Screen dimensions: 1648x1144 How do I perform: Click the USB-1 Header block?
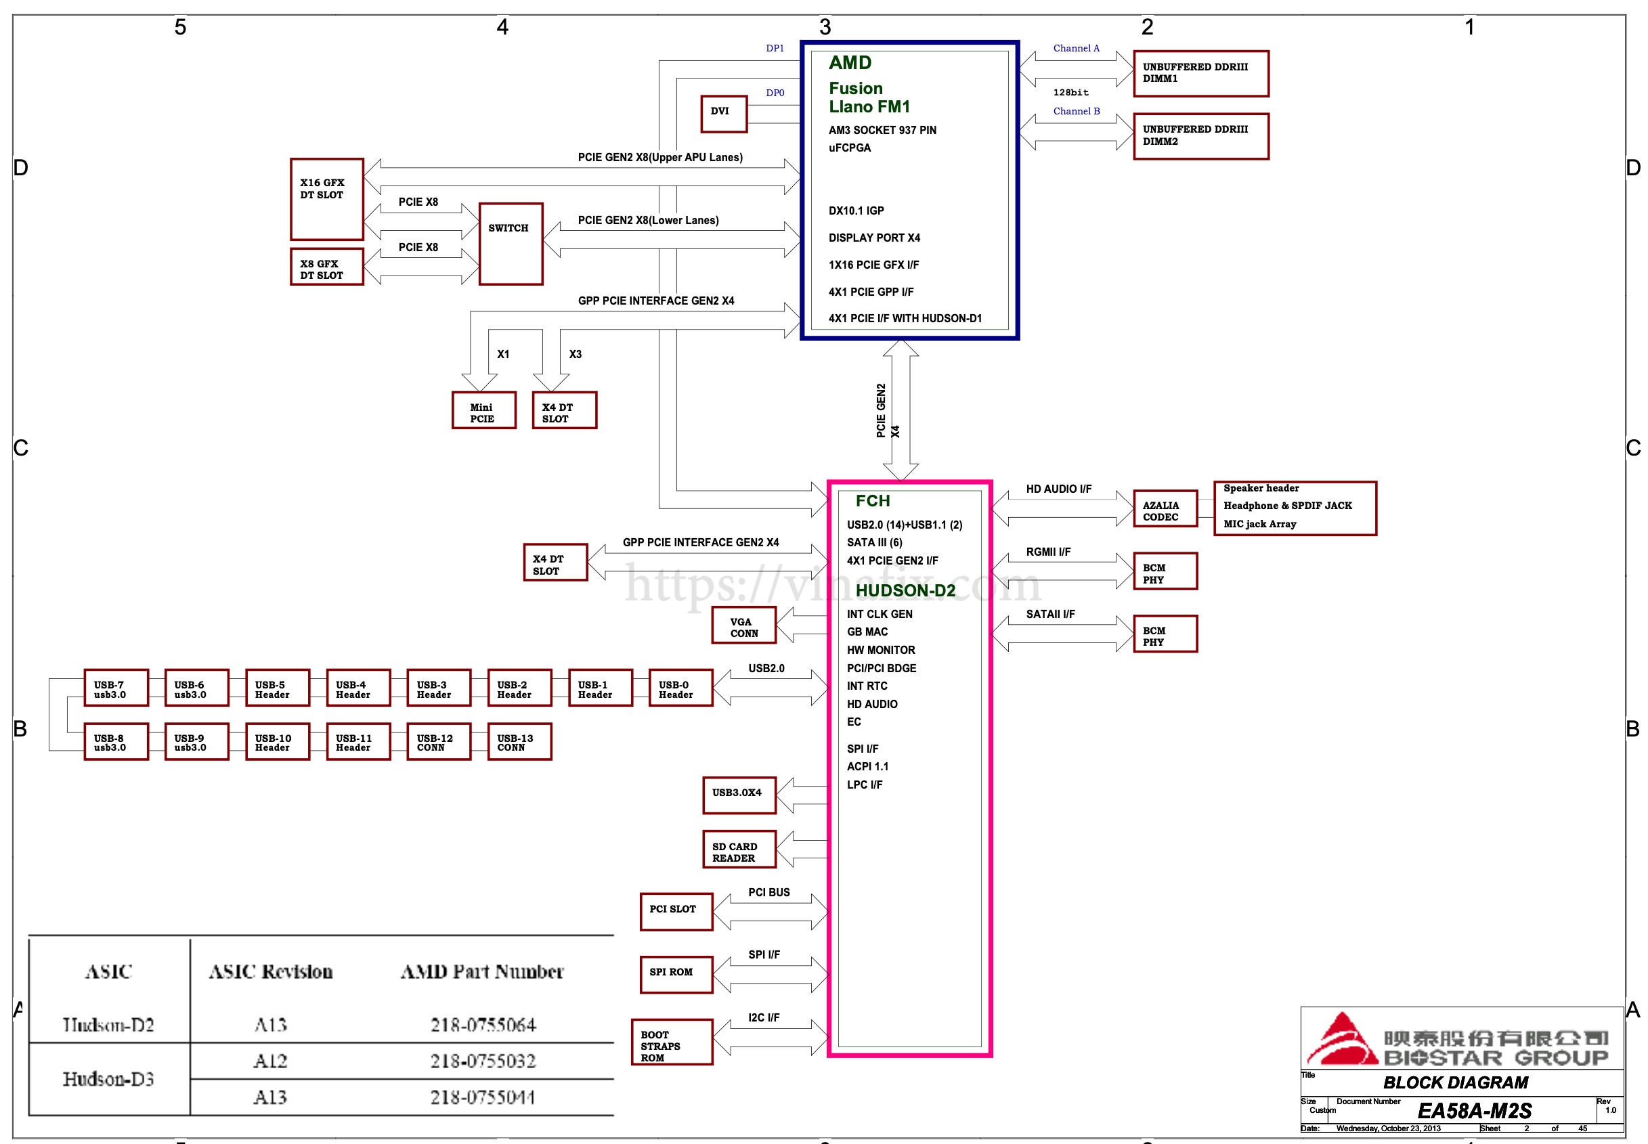pos(600,688)
